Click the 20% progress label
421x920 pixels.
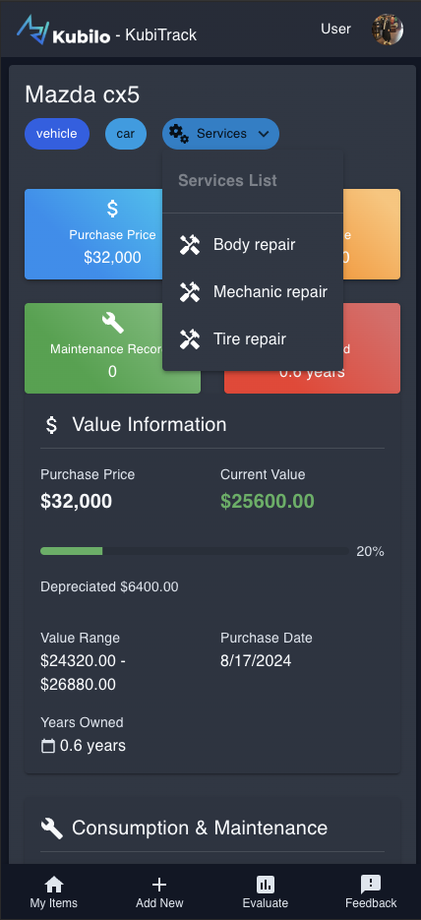click(x=371, y=551)
